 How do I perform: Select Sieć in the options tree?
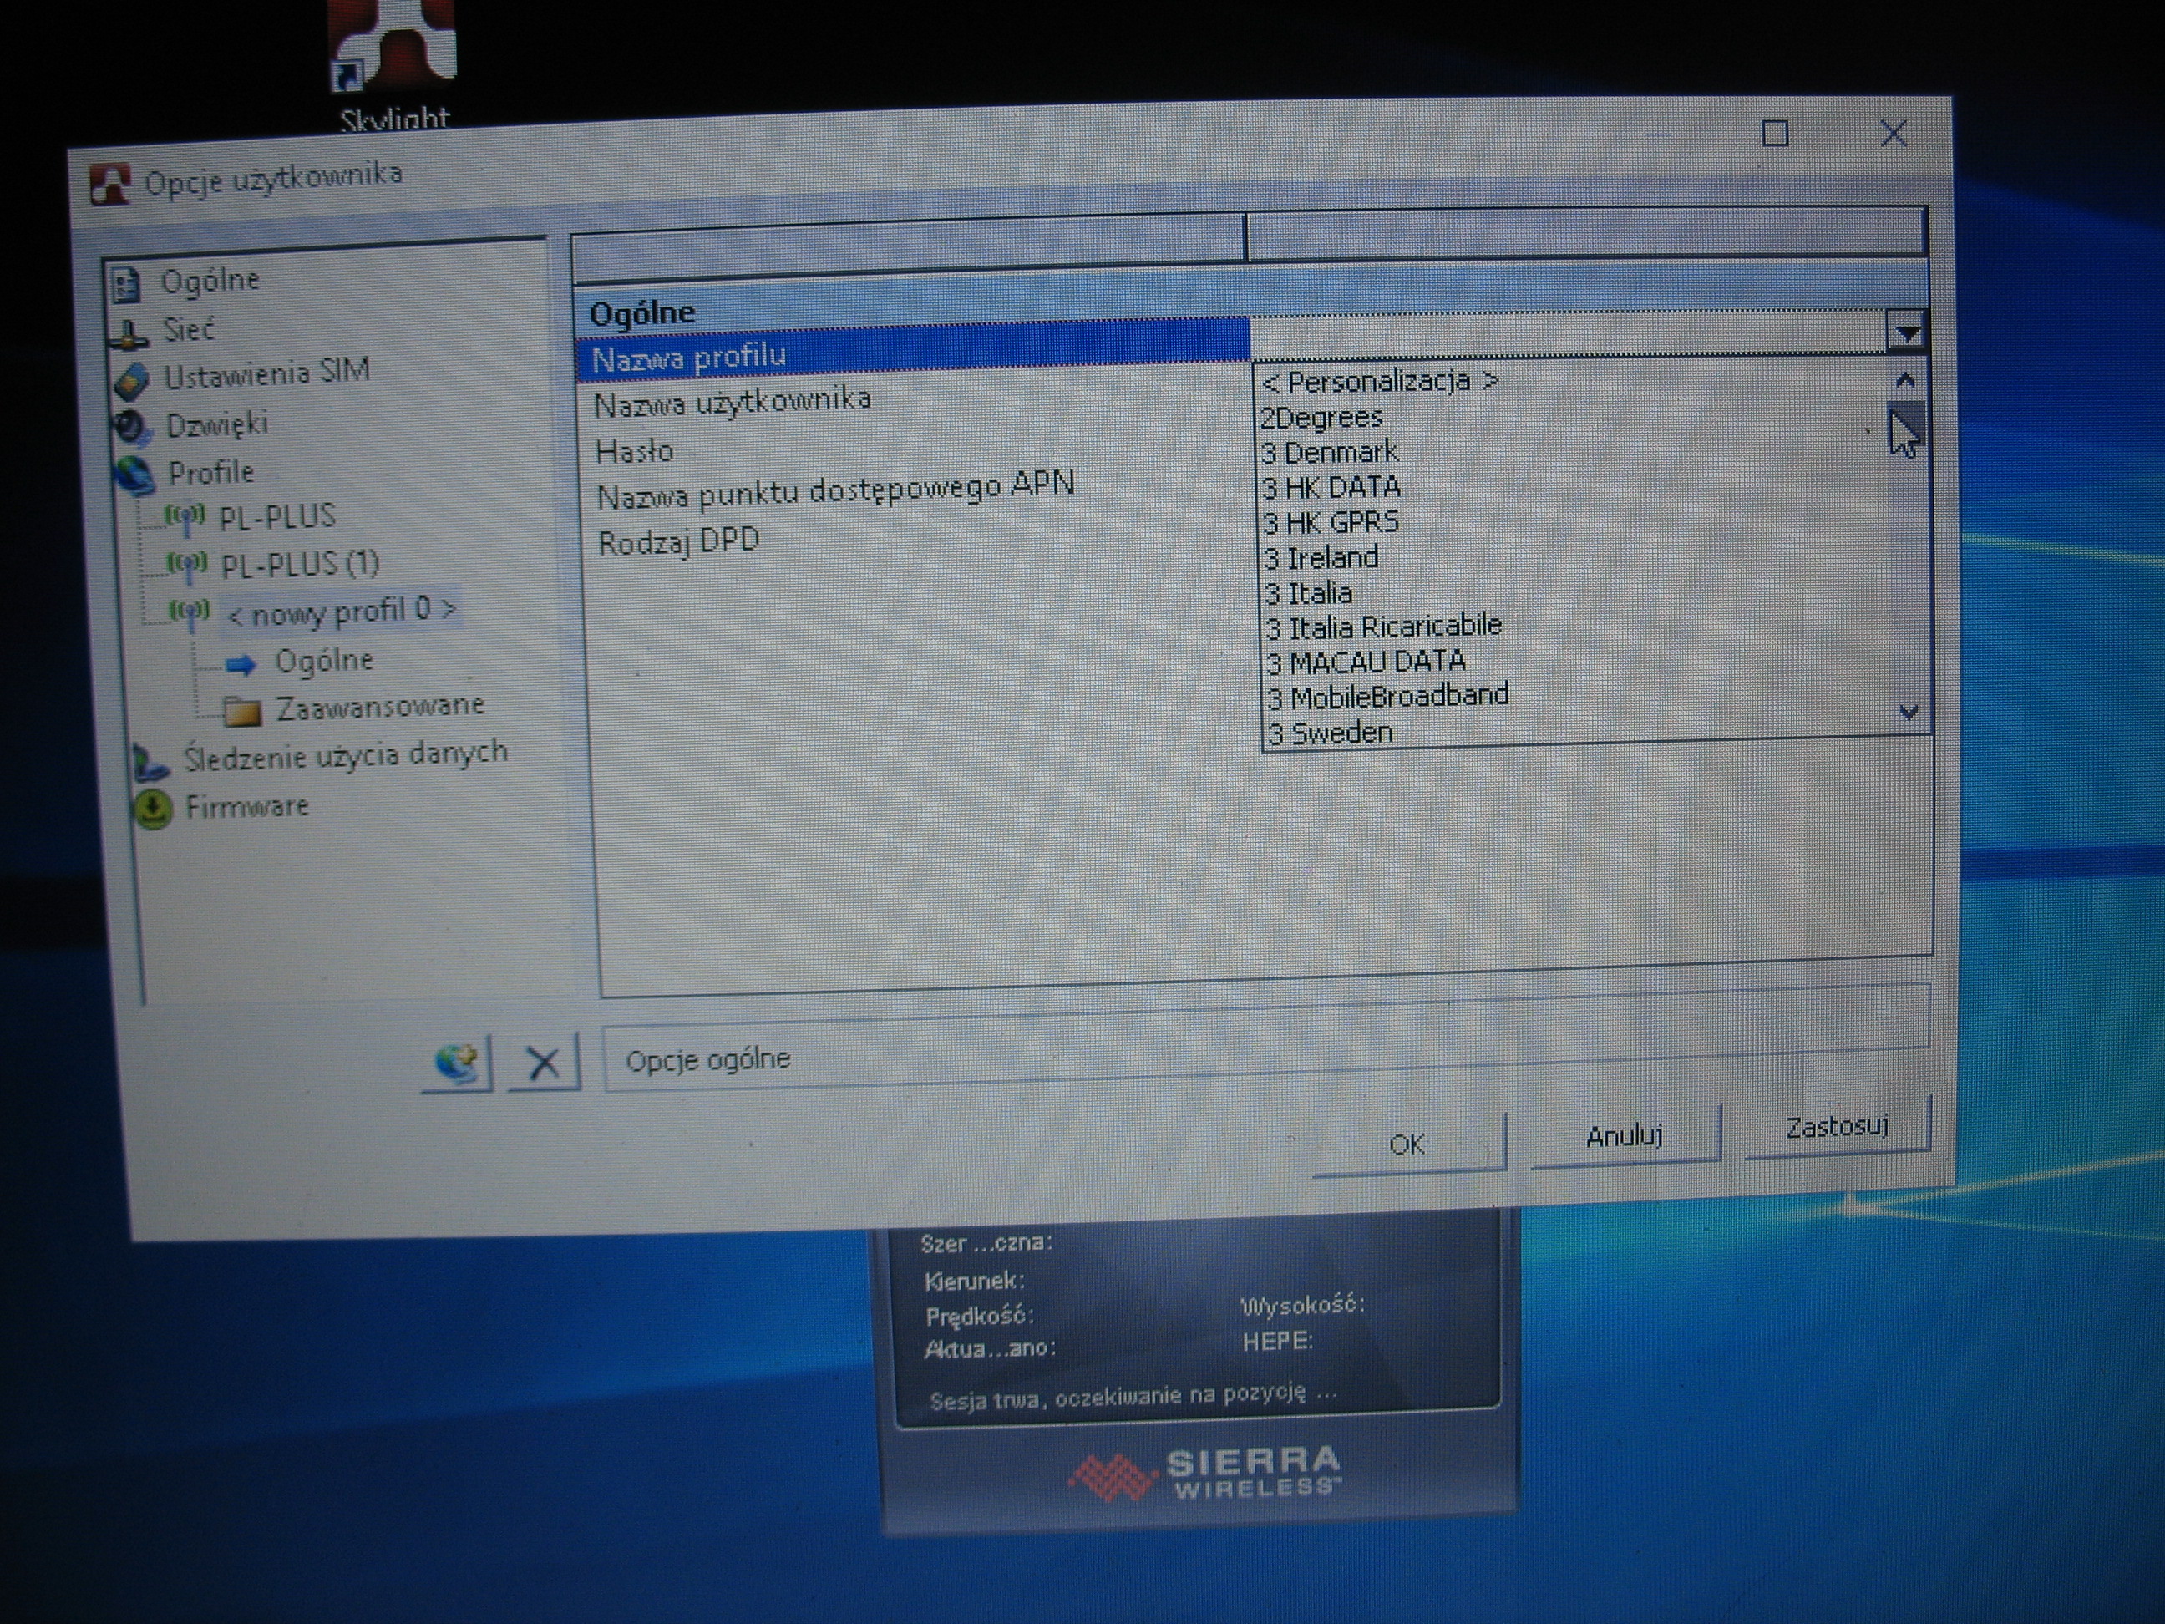[188, 330]
